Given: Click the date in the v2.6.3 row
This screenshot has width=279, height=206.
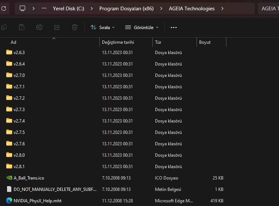Looking at the screenshot, I should tap(117, 53).
